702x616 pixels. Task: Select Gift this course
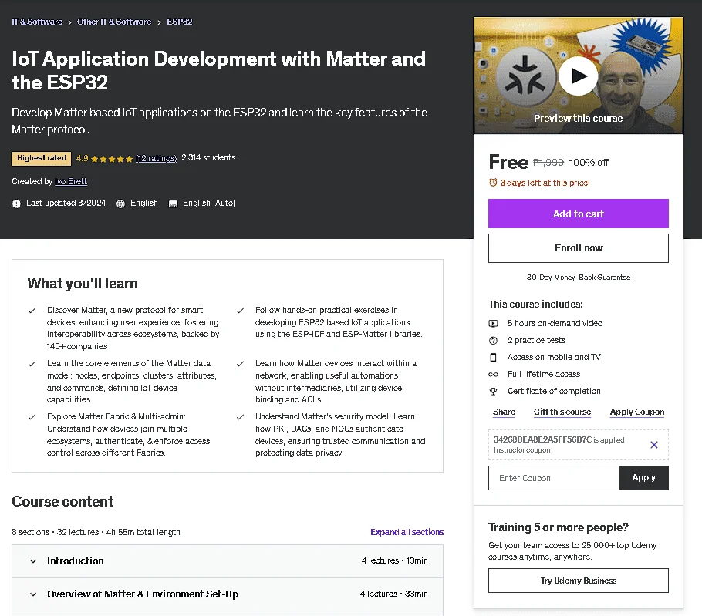click(562, 412)
